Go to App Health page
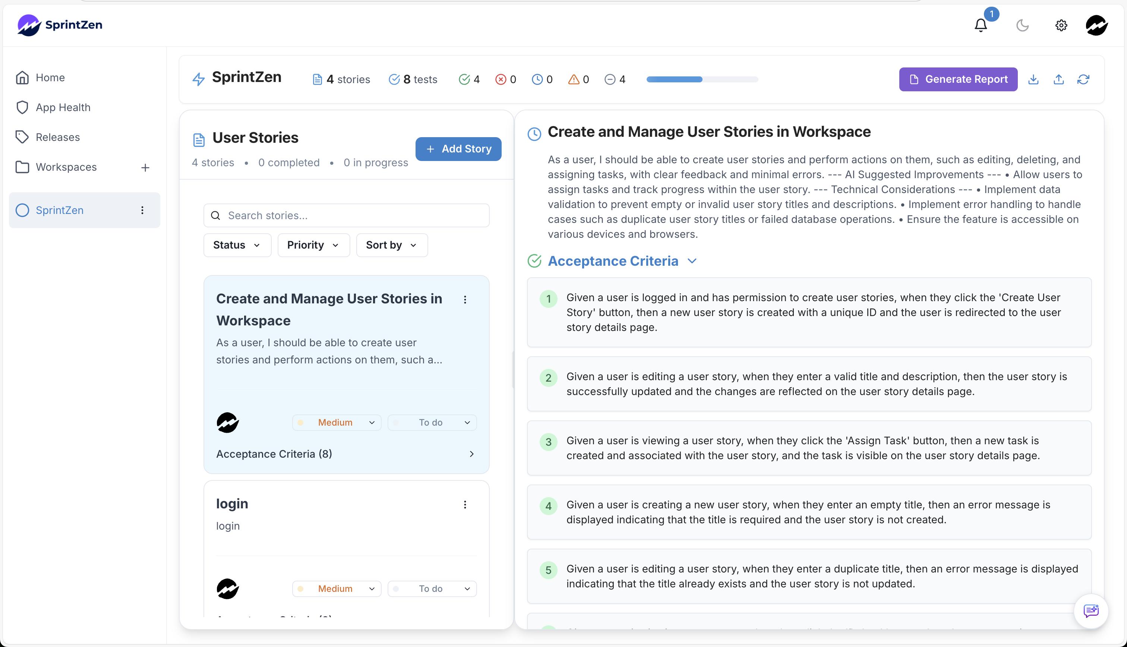The height and width of the screenshot is (647, 1127). (63, 107)
